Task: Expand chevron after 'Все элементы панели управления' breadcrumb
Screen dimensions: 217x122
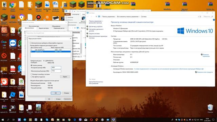Action: coord(140,17)
